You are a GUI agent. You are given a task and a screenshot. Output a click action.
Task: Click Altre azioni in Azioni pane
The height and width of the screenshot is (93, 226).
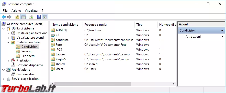193,37
